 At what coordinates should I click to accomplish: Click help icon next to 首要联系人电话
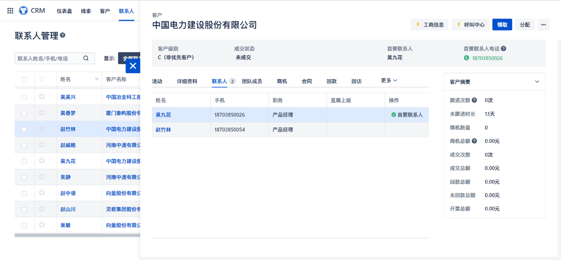pyautogui.click(x=503, y=48)
